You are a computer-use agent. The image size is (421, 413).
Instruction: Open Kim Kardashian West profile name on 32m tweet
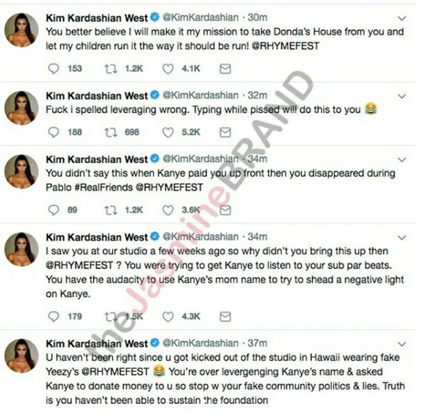97,96
